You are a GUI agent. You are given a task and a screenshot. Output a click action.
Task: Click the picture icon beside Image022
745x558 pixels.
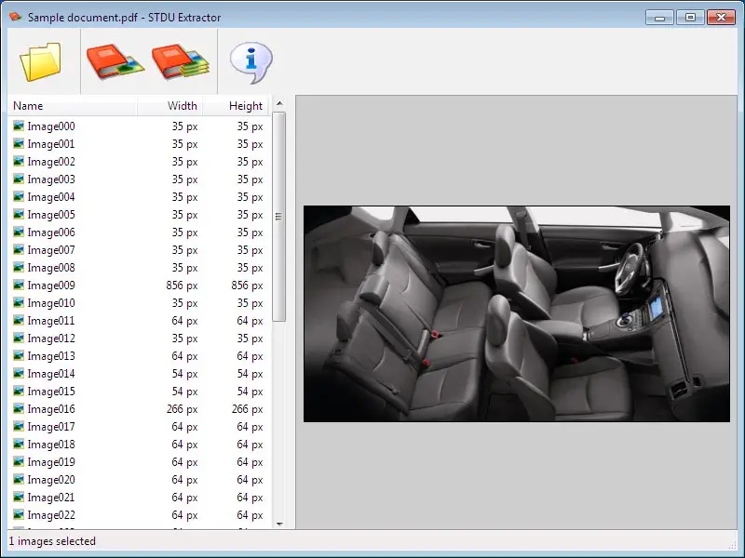pos(19,515)
